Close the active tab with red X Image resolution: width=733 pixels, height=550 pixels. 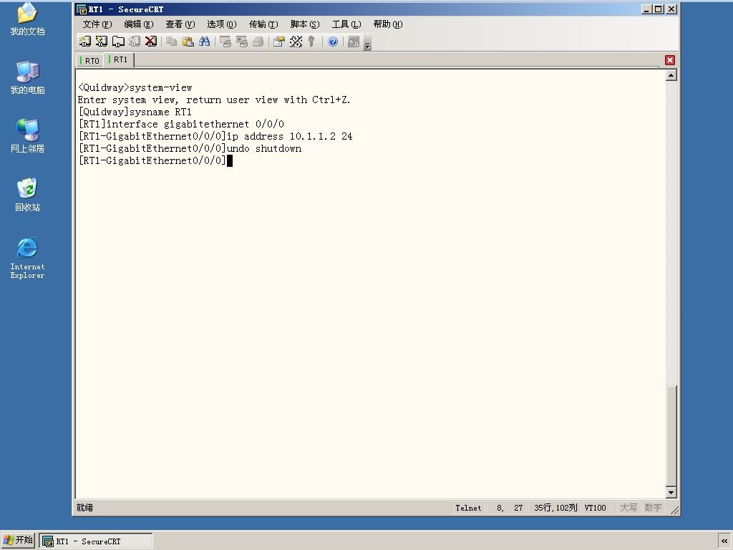coord(670,60)
